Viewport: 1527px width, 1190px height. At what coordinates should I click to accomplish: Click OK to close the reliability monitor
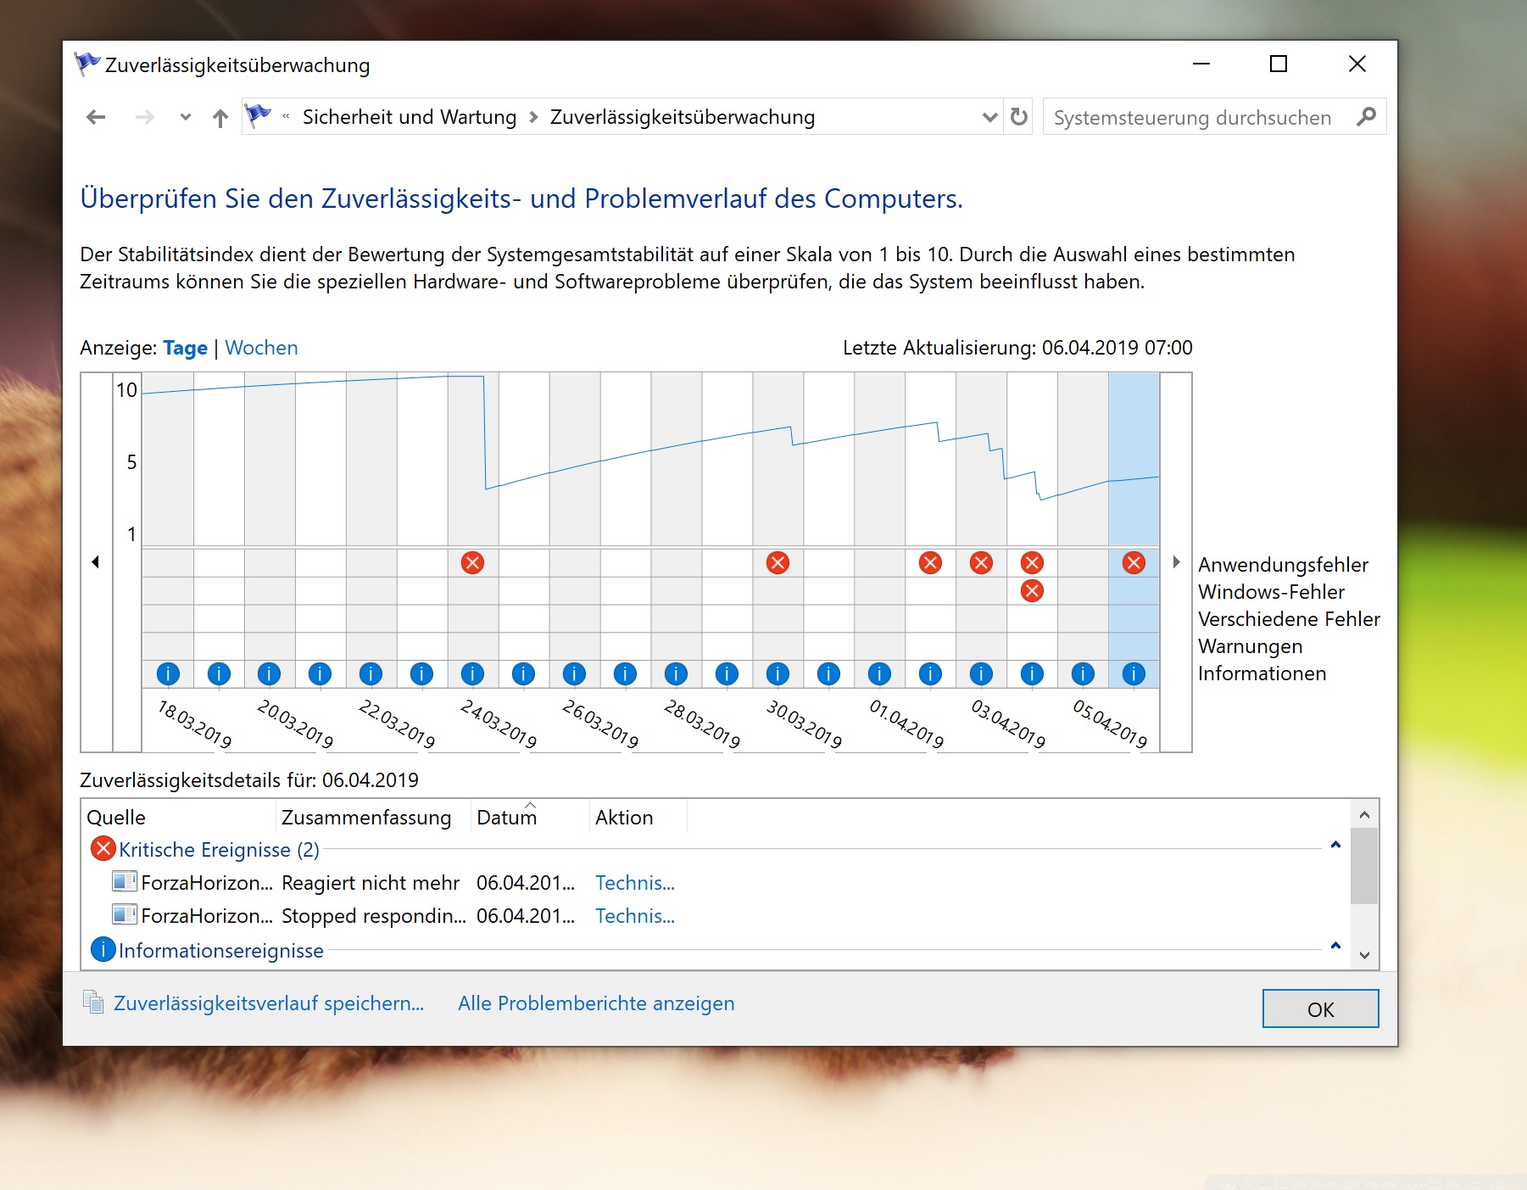point(1320,1008)
